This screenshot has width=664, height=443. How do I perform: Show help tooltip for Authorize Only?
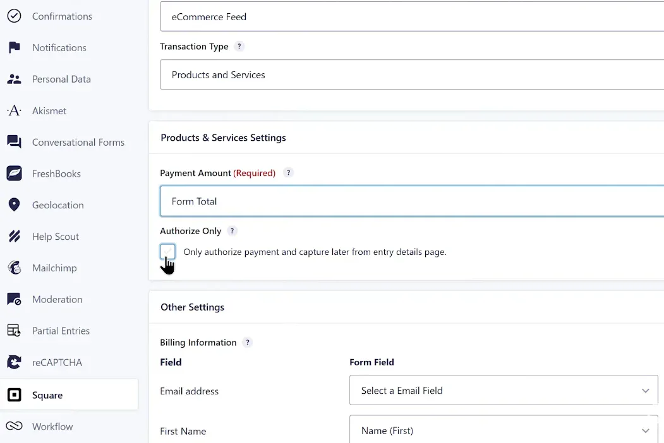tap(232, 232)
